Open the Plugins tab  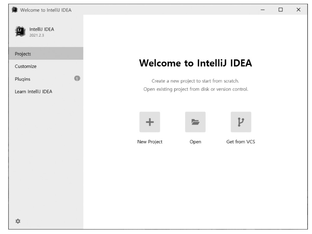pyautogui.click(x=46, y=79)
